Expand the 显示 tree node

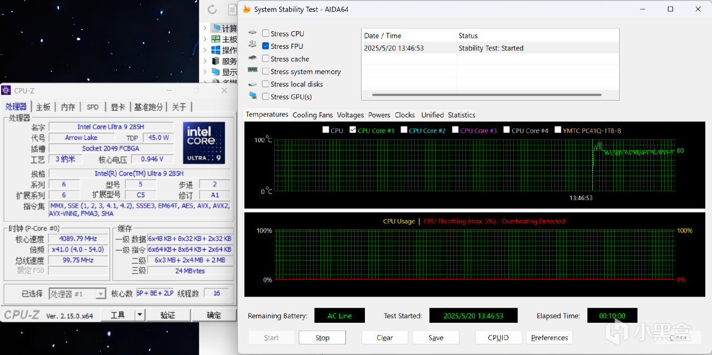pyautogui.click(x=205, y=72)
